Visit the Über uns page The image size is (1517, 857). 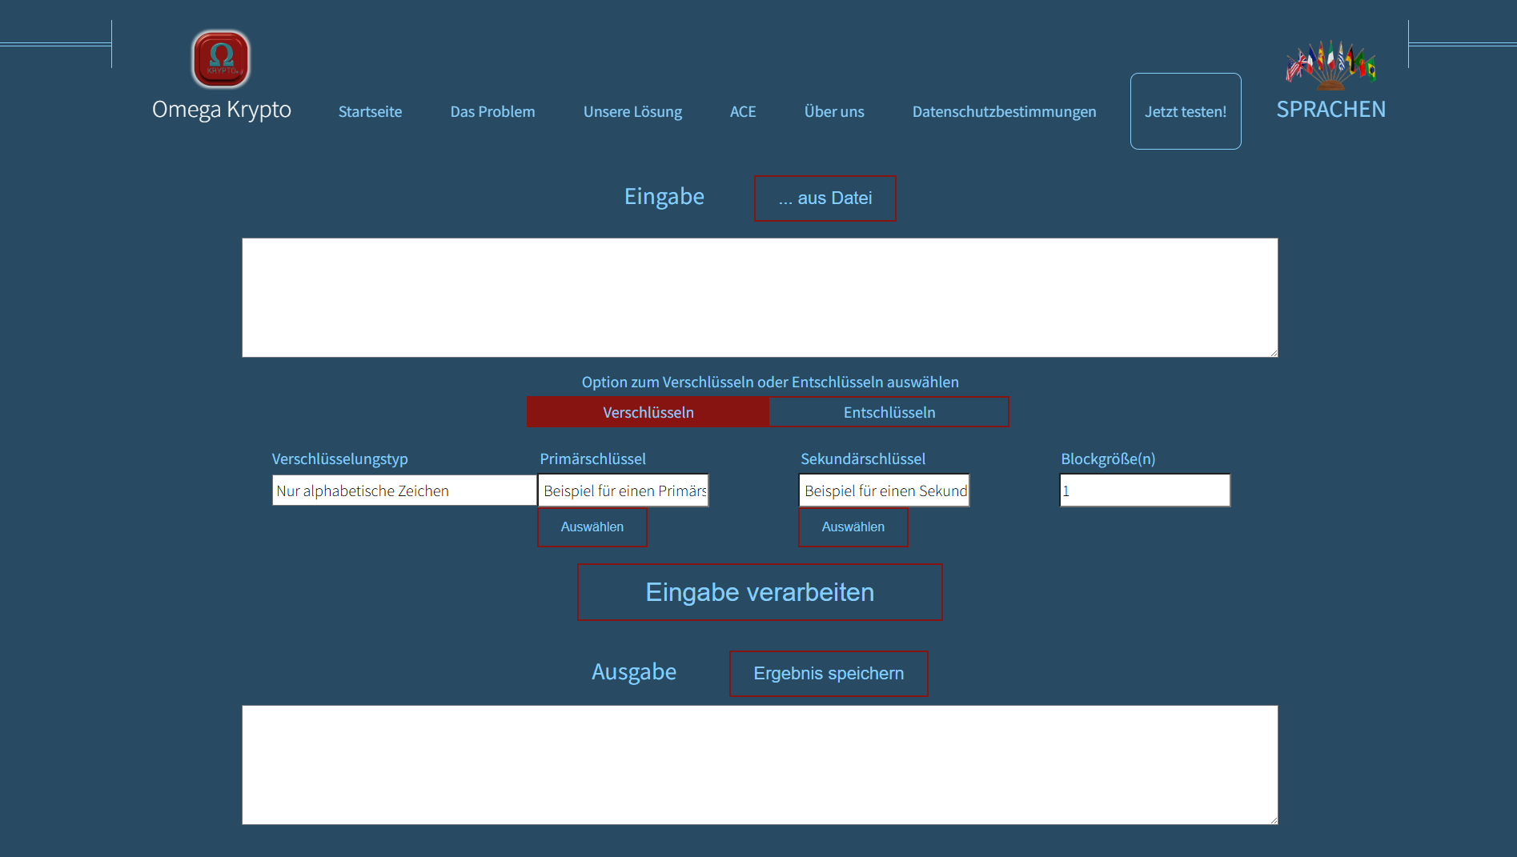tap(833, 112)
